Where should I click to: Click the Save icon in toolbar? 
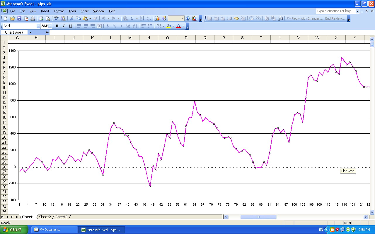[19, 18]
